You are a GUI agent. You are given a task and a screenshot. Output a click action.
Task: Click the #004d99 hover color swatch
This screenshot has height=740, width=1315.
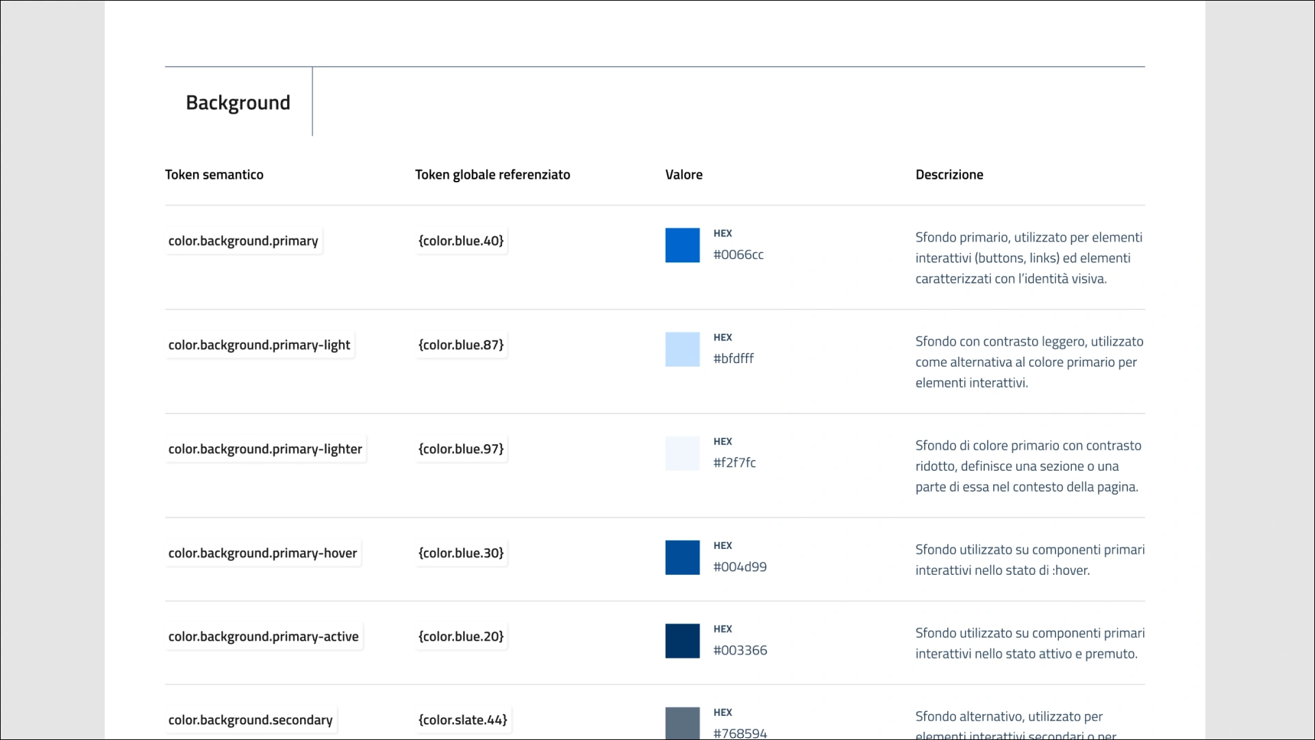(x=682, y=558)
